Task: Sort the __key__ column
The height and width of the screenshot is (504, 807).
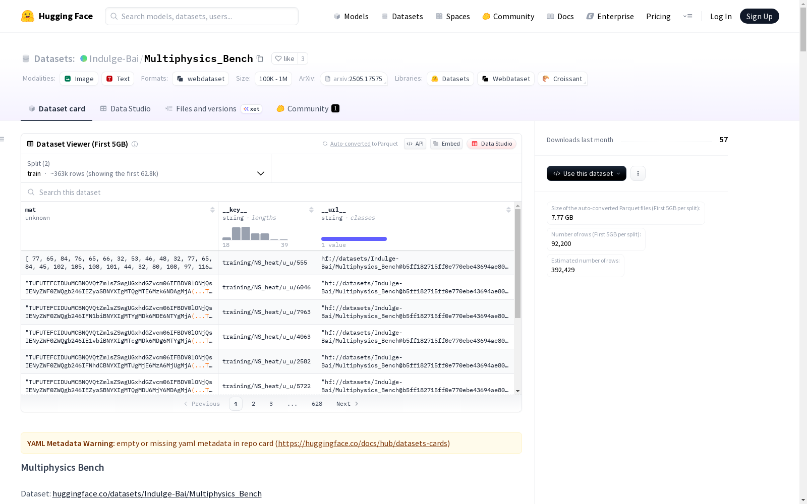Action: [x=311, y=210]
